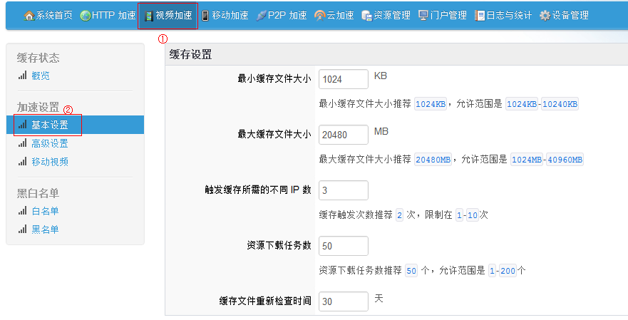Click the 资源下载任务数 input field
Image resolution: width=628 pixels, height=320 pixels.
coord(343,246)
